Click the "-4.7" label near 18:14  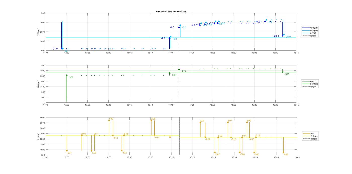coord(163,38)
